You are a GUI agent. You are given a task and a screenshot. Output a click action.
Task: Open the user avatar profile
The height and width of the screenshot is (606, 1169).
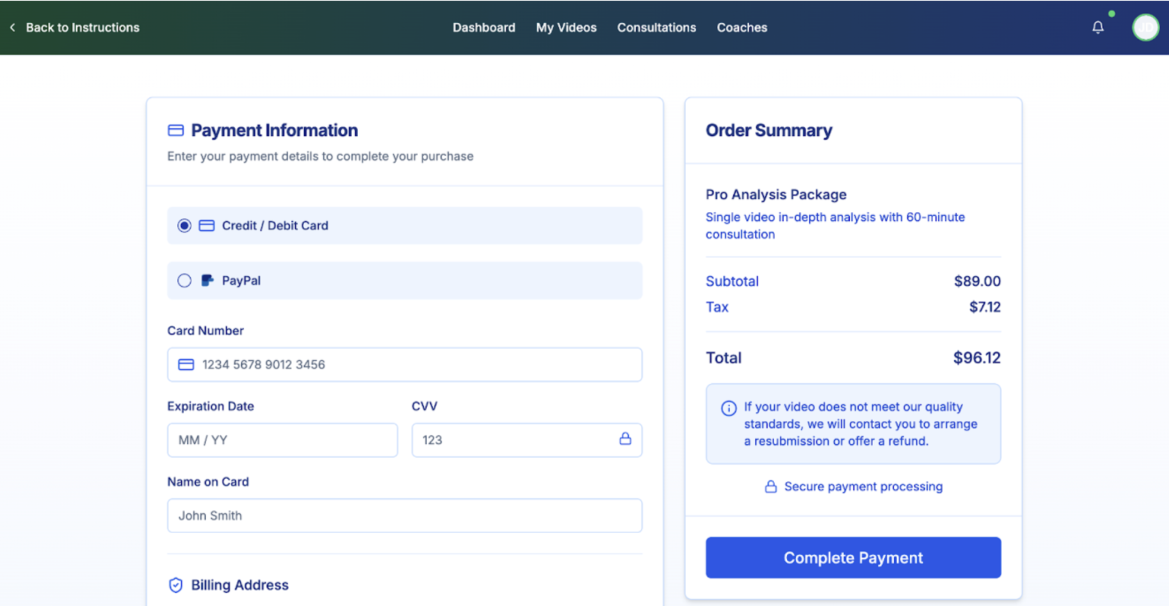1145,27
